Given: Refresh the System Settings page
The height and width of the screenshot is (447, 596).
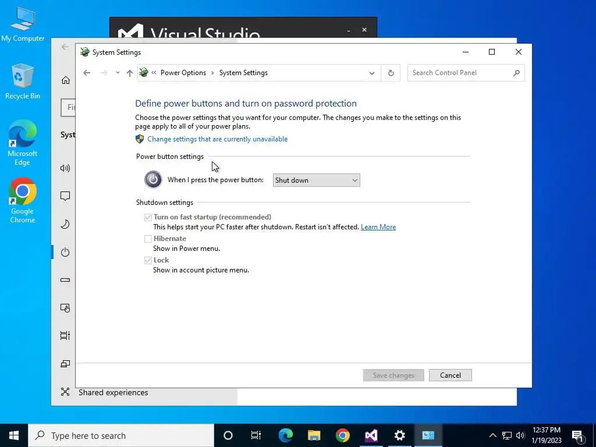Looking at the screenshot, I should 391,73.
